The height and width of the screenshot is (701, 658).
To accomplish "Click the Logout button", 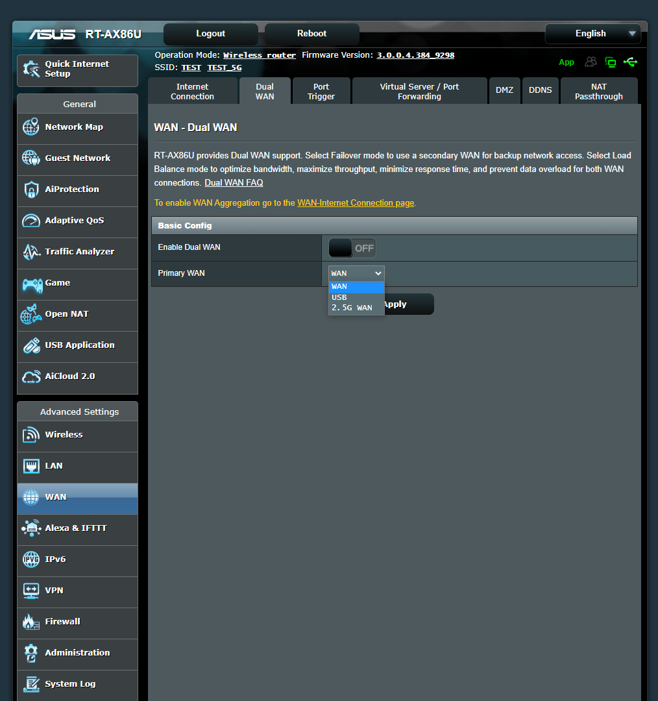I will tap(210, 34).
